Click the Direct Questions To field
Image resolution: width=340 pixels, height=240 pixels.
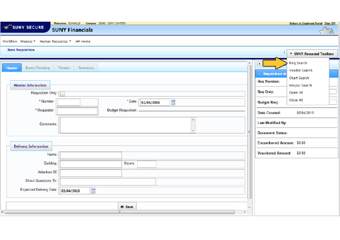108,181
